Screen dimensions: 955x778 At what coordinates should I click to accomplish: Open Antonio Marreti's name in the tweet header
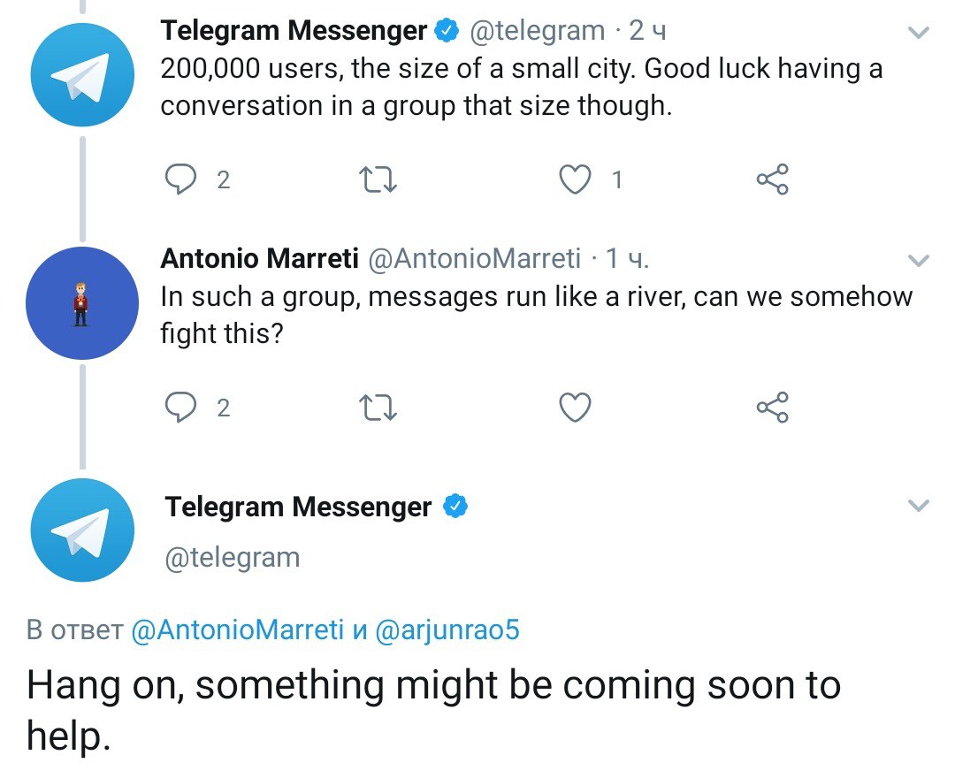(x=259, y=258)
